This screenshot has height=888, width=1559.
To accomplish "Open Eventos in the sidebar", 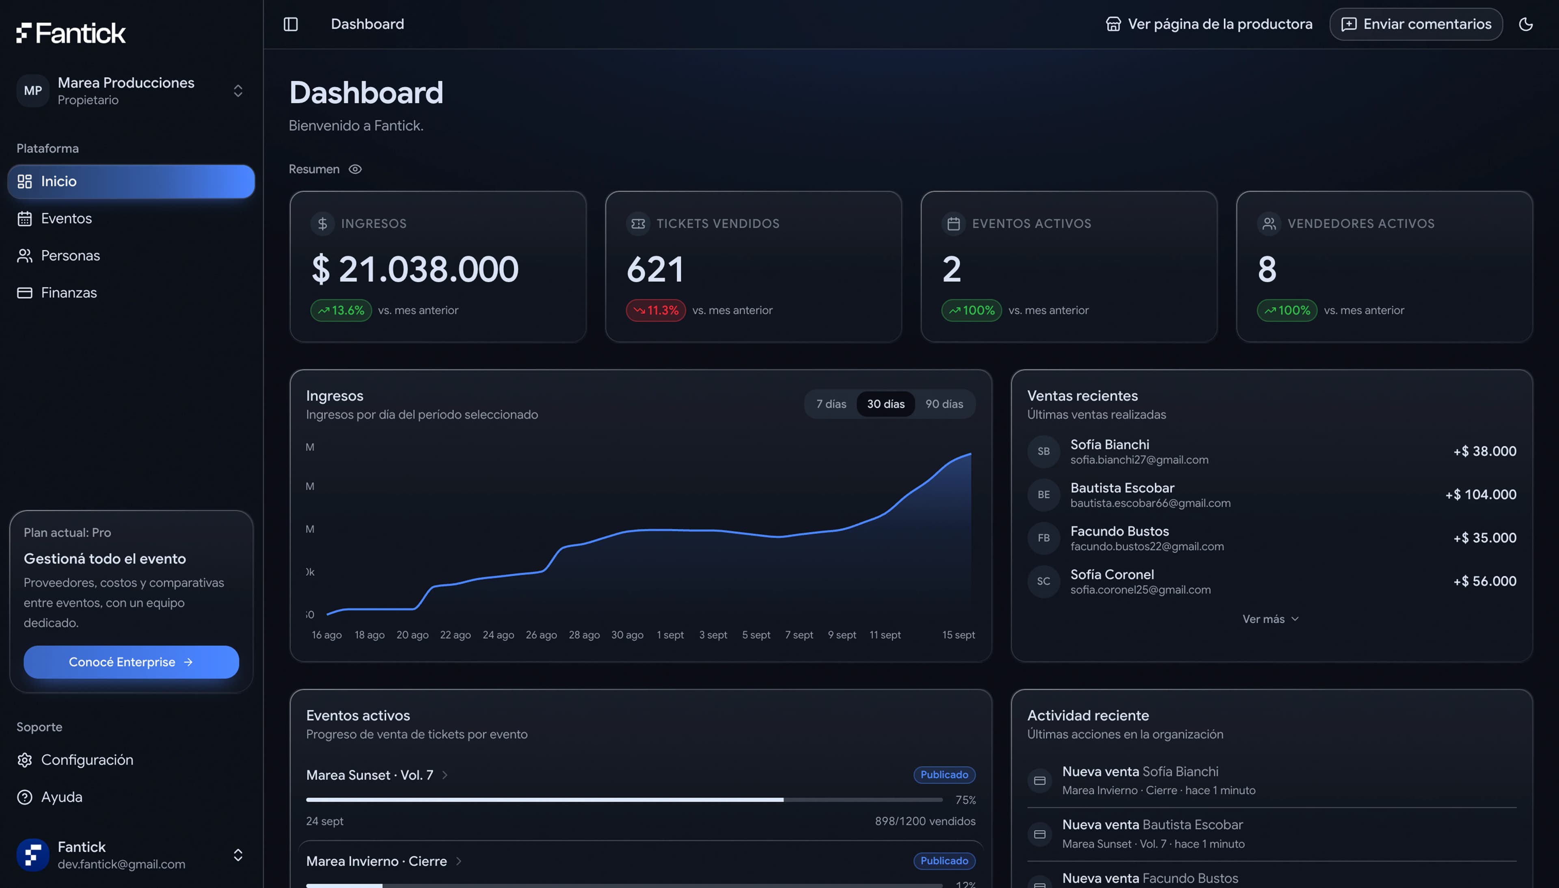I will pyautogui.click(x=131, y=219).
